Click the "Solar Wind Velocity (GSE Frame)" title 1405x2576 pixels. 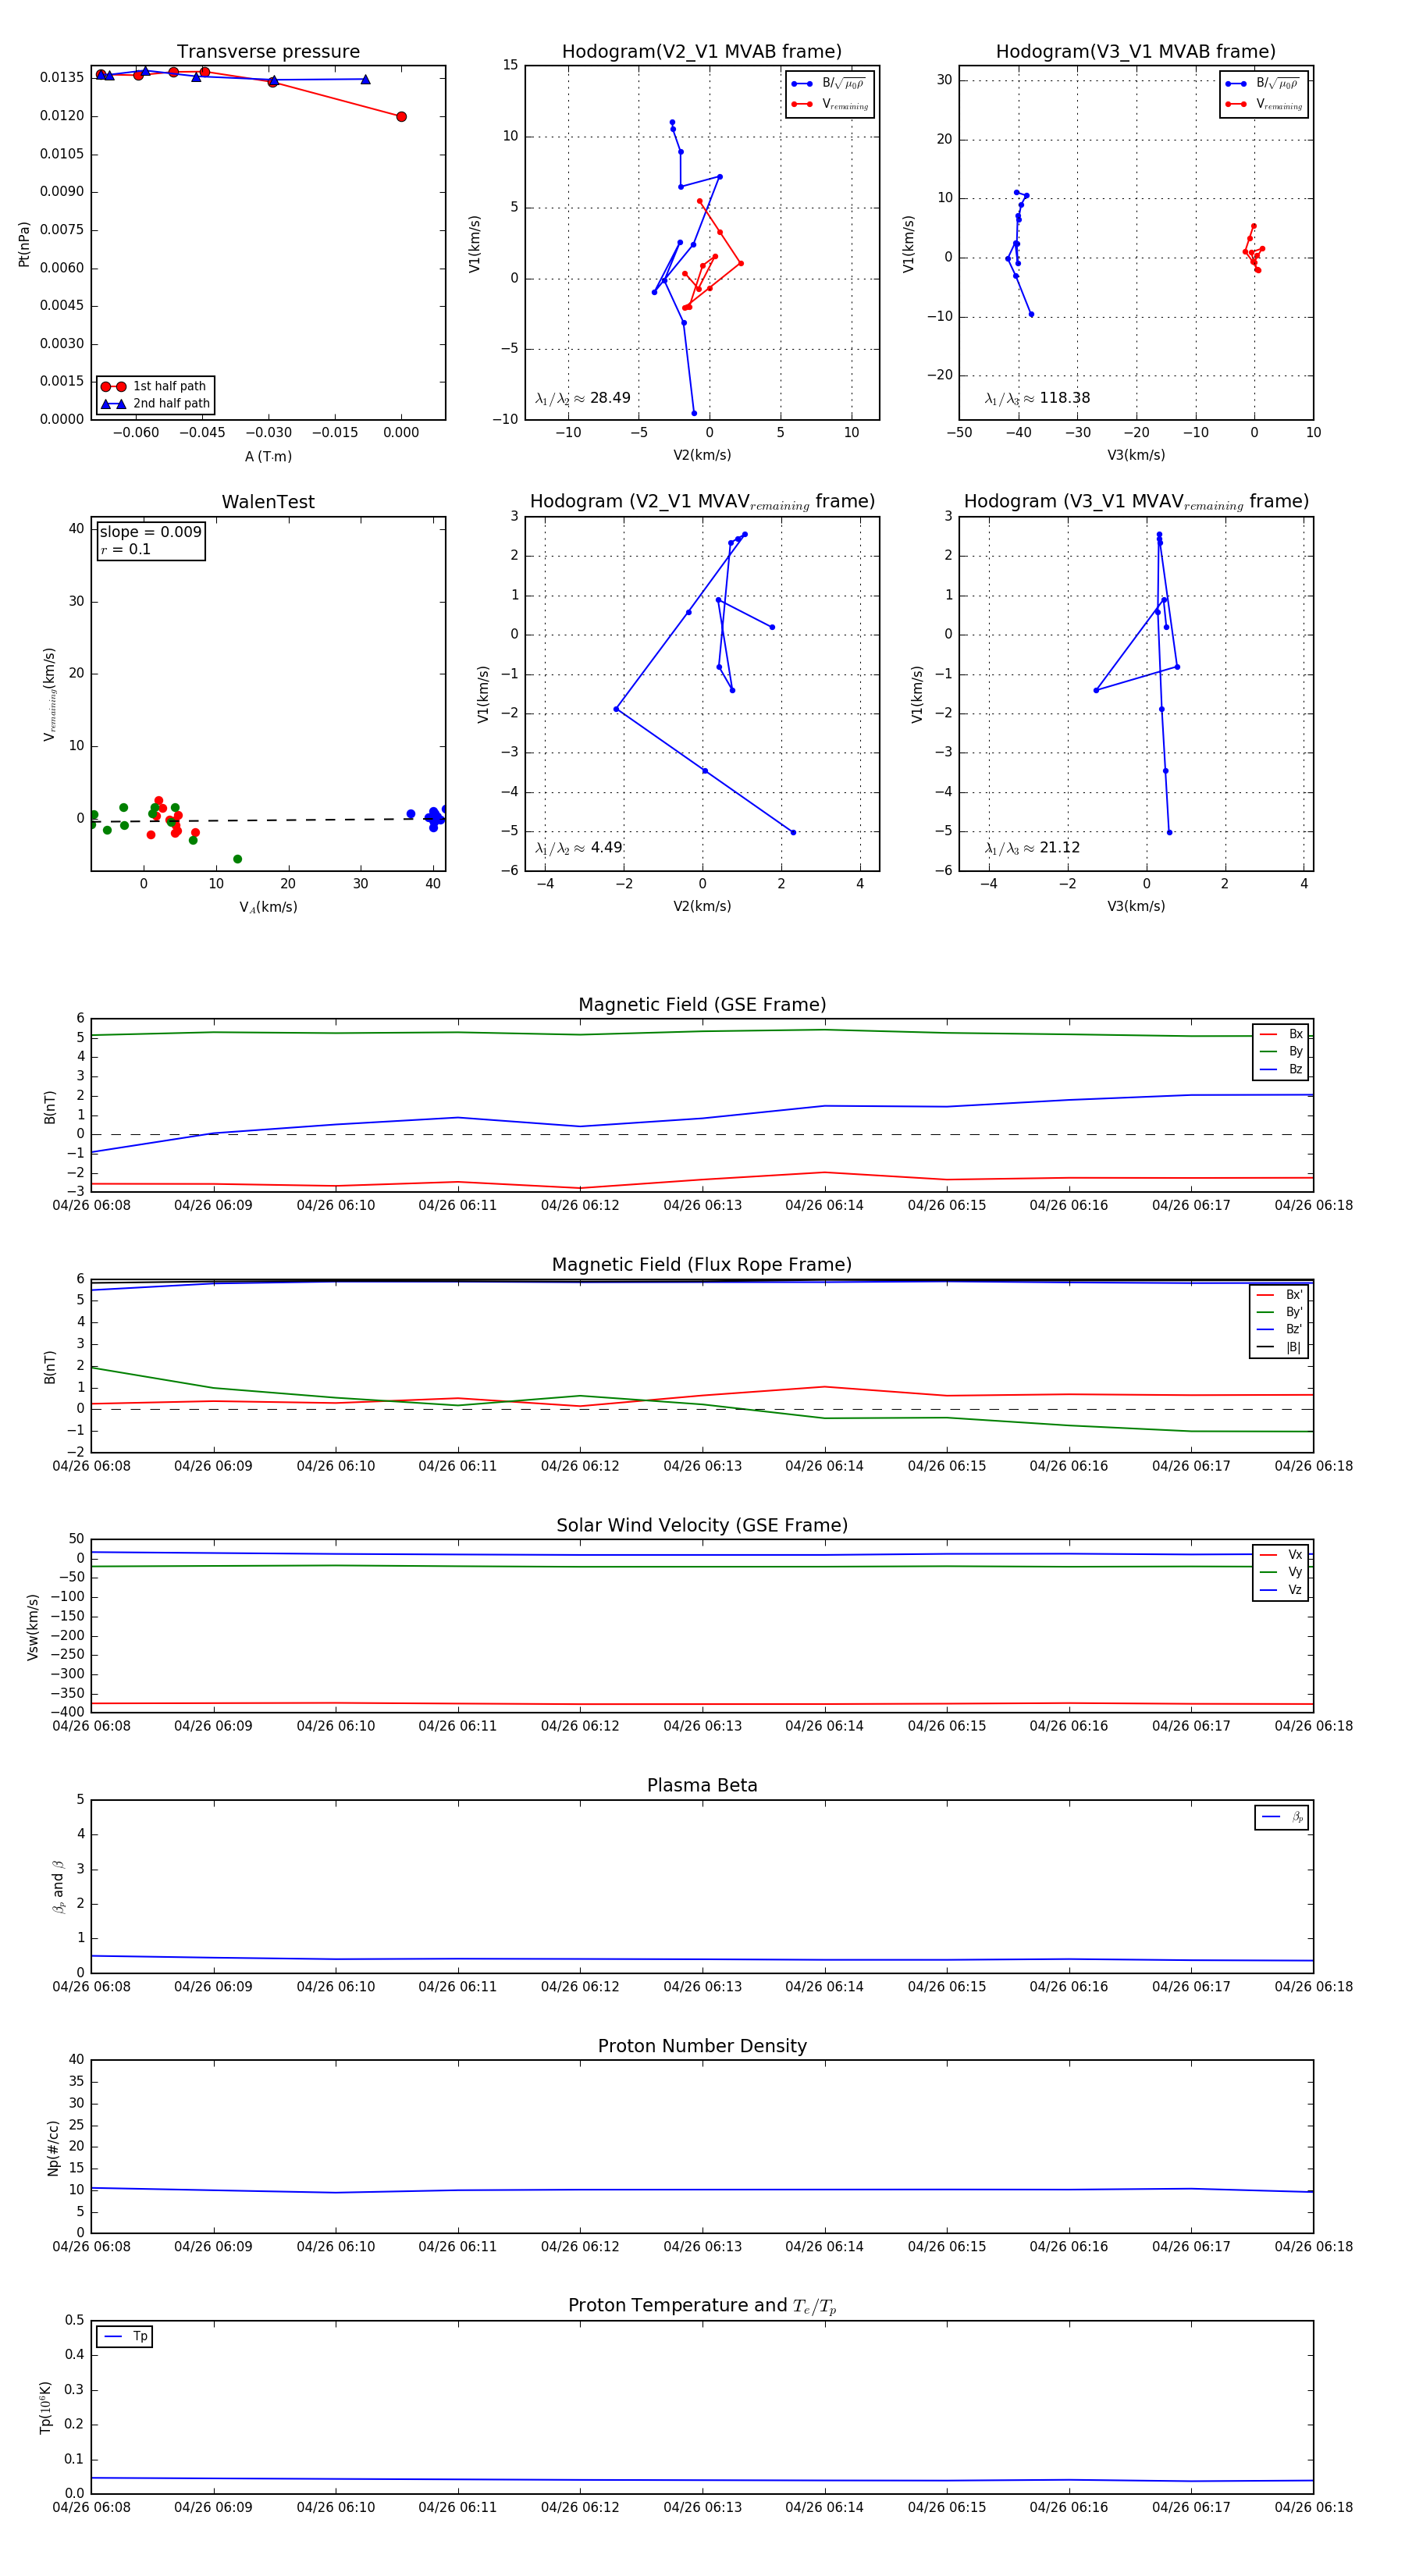pyautogui.click(x=702, y=1525)
